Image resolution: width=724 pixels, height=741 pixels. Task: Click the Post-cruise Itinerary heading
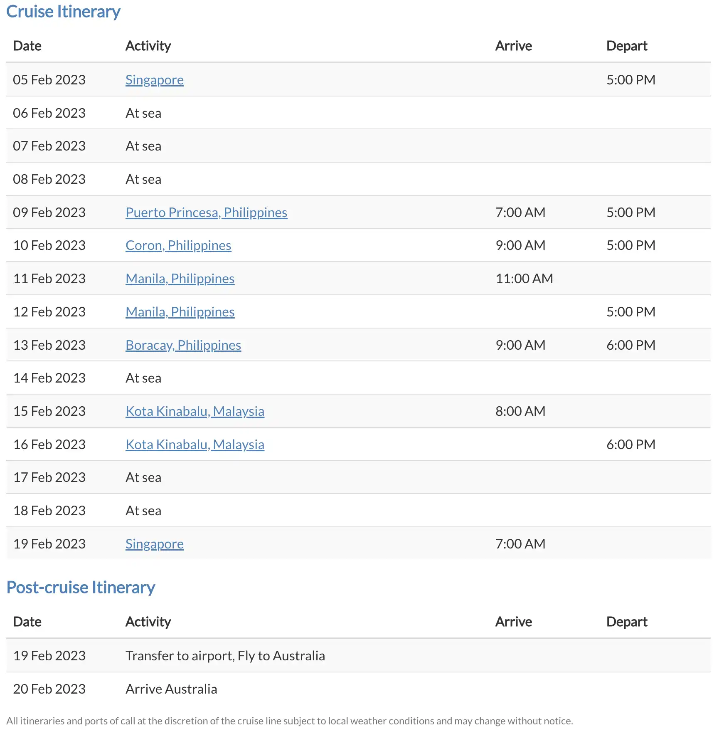coord(81,588)
